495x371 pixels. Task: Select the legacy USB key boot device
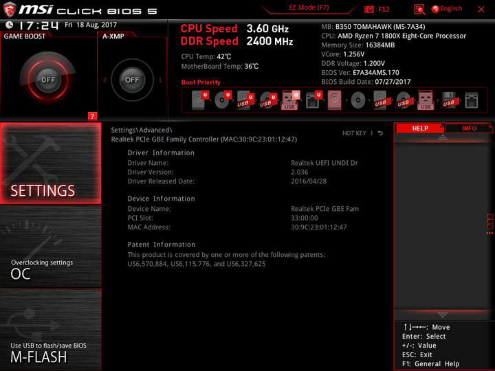[426, 100]
